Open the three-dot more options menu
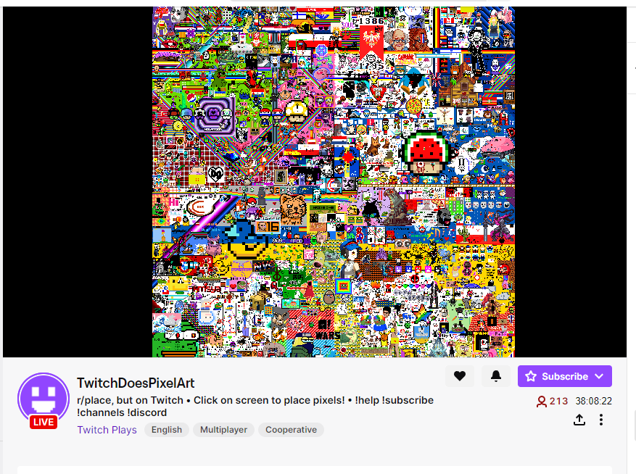The height and width of the screenshot is (474, 636). coord(601,420)
